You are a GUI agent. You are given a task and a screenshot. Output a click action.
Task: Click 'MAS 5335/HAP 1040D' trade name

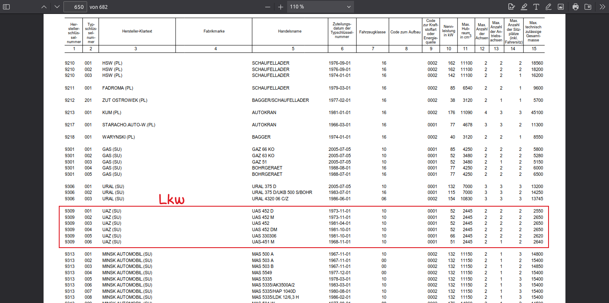coord(274,291)
